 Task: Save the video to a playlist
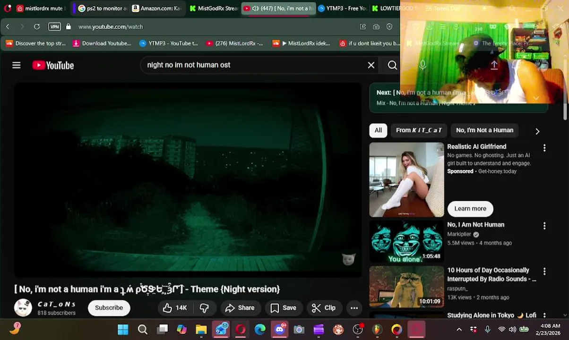(x=283, y=308)
